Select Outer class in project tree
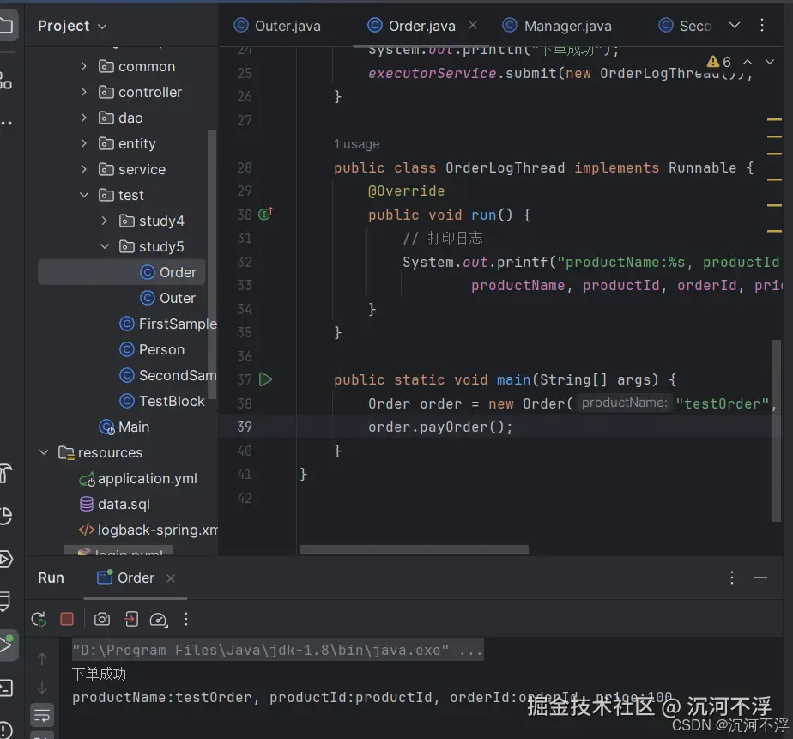This screenshot has height=739, width=793. point(167,298)
